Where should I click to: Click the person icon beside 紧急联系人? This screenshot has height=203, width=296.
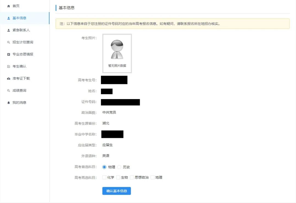click(8, 30)
